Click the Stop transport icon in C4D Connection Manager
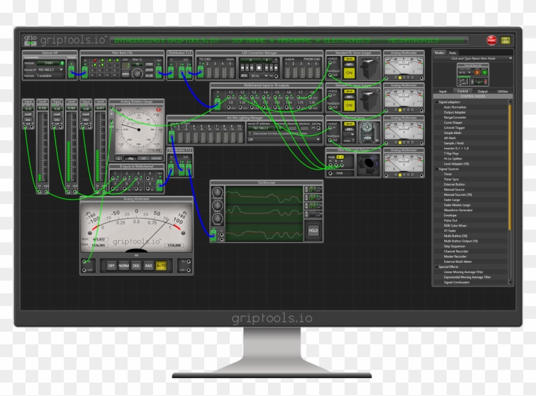The height and width of the screenshot is (396, 536). (259, 68)
